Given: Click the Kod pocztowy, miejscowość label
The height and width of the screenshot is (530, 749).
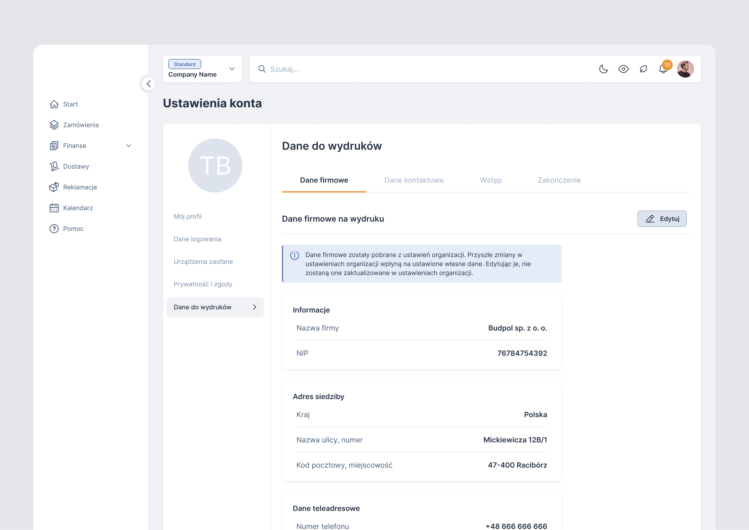Looking at the screenshot, I should 344,465.
